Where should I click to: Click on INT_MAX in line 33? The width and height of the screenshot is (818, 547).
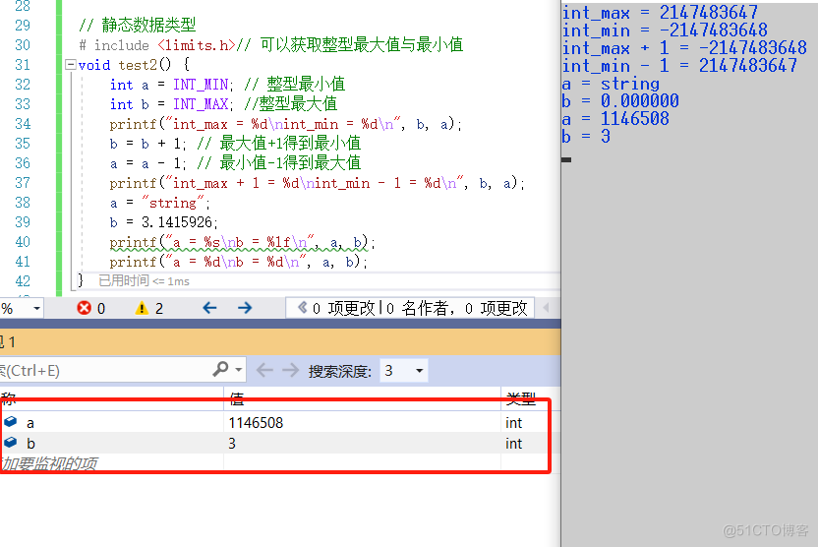pyautogui.click(x=201, y=104)
